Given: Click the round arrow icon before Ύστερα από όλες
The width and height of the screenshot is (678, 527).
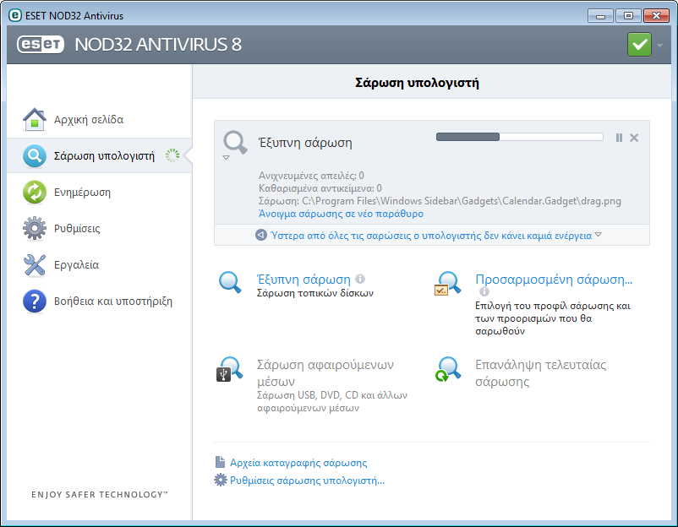Looking at the screenshot, I should 260,235.
